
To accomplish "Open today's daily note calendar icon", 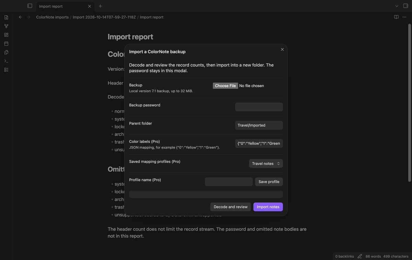I will point(6,43).
